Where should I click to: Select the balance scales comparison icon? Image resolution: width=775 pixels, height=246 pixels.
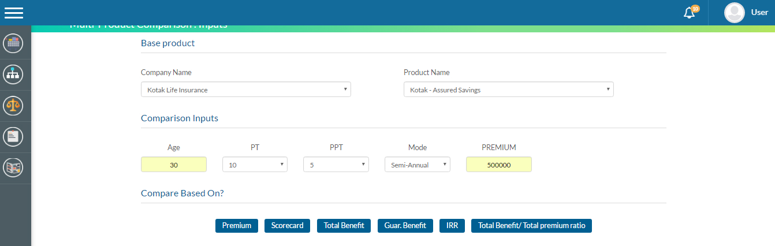(x=13, y=106)
